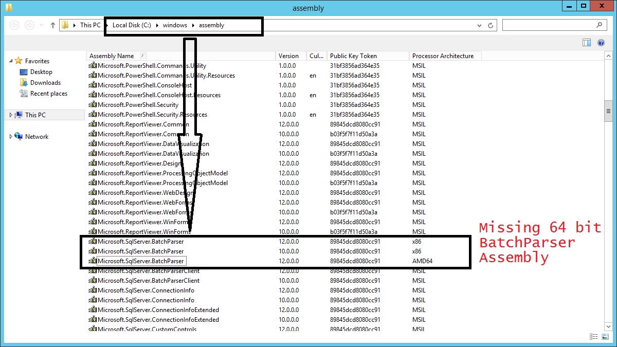Click Microsoft.ReportViewer.Common 12.0.0.0 icon
This screenshot has width=617, height=347.
(x=93, y=124)
